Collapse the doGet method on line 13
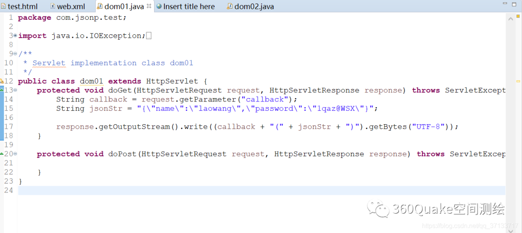522x233 pixels. (x=15, y=90)
